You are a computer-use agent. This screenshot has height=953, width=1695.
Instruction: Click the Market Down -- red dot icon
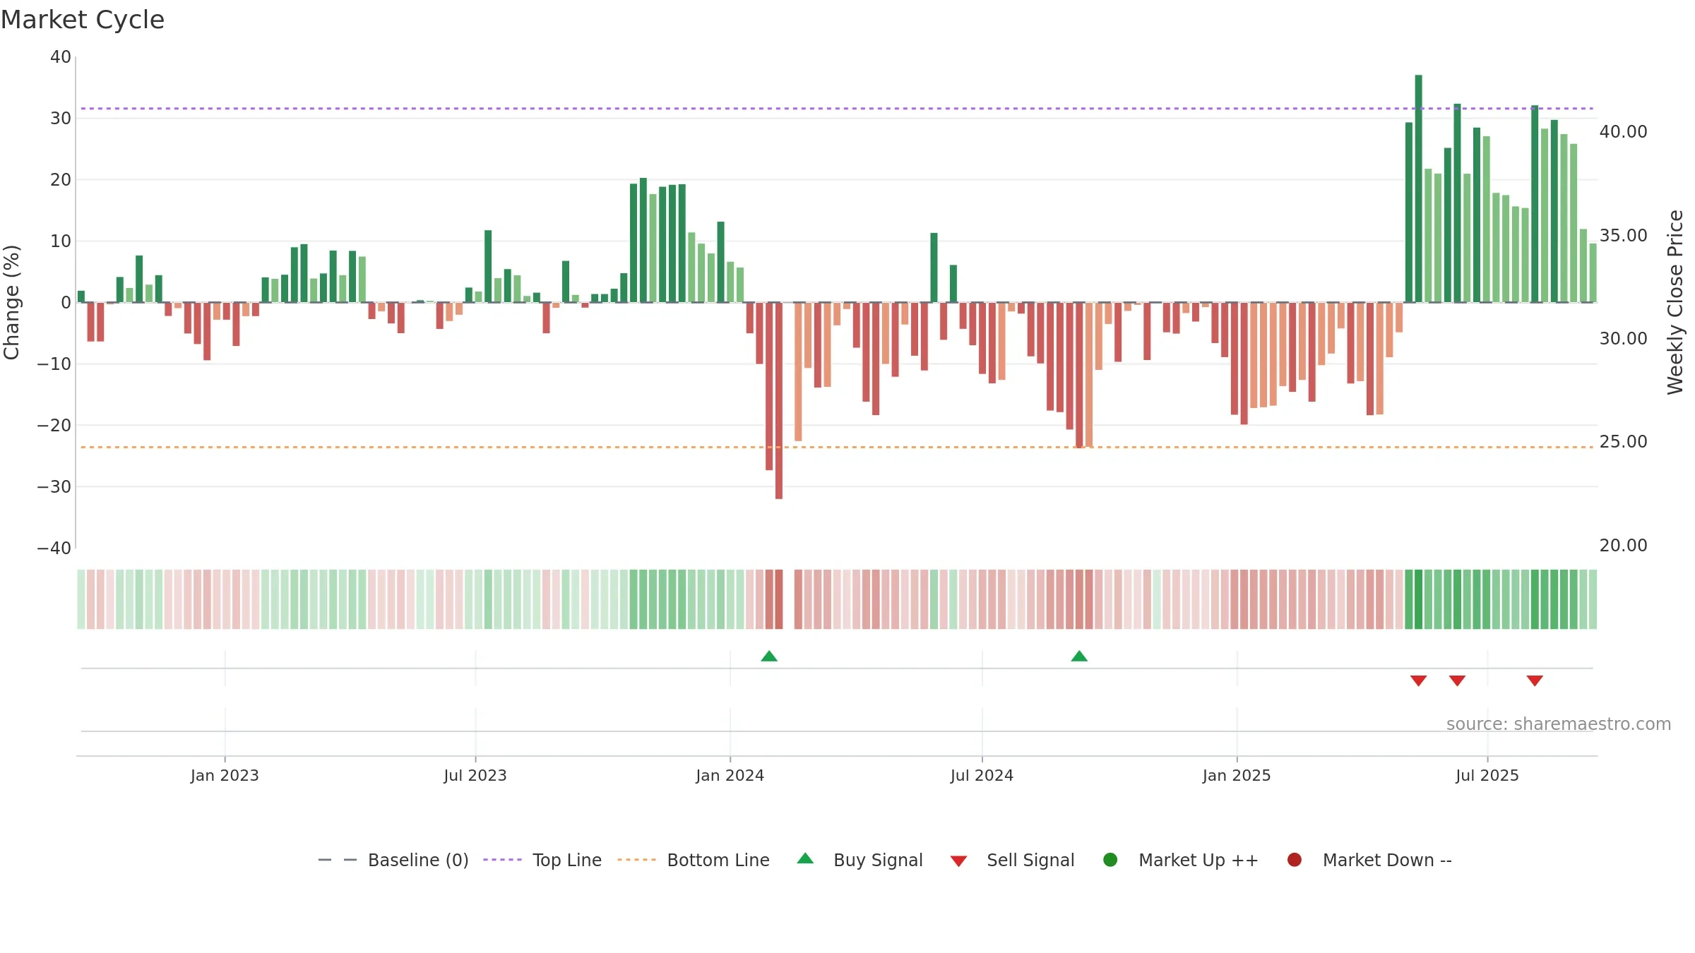tap(1295, 860)
